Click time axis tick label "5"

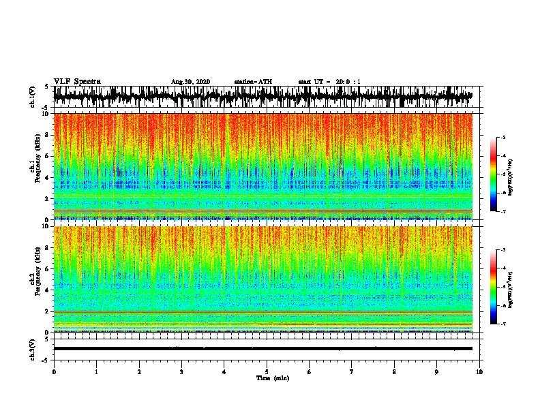click(x=267, y=372)
